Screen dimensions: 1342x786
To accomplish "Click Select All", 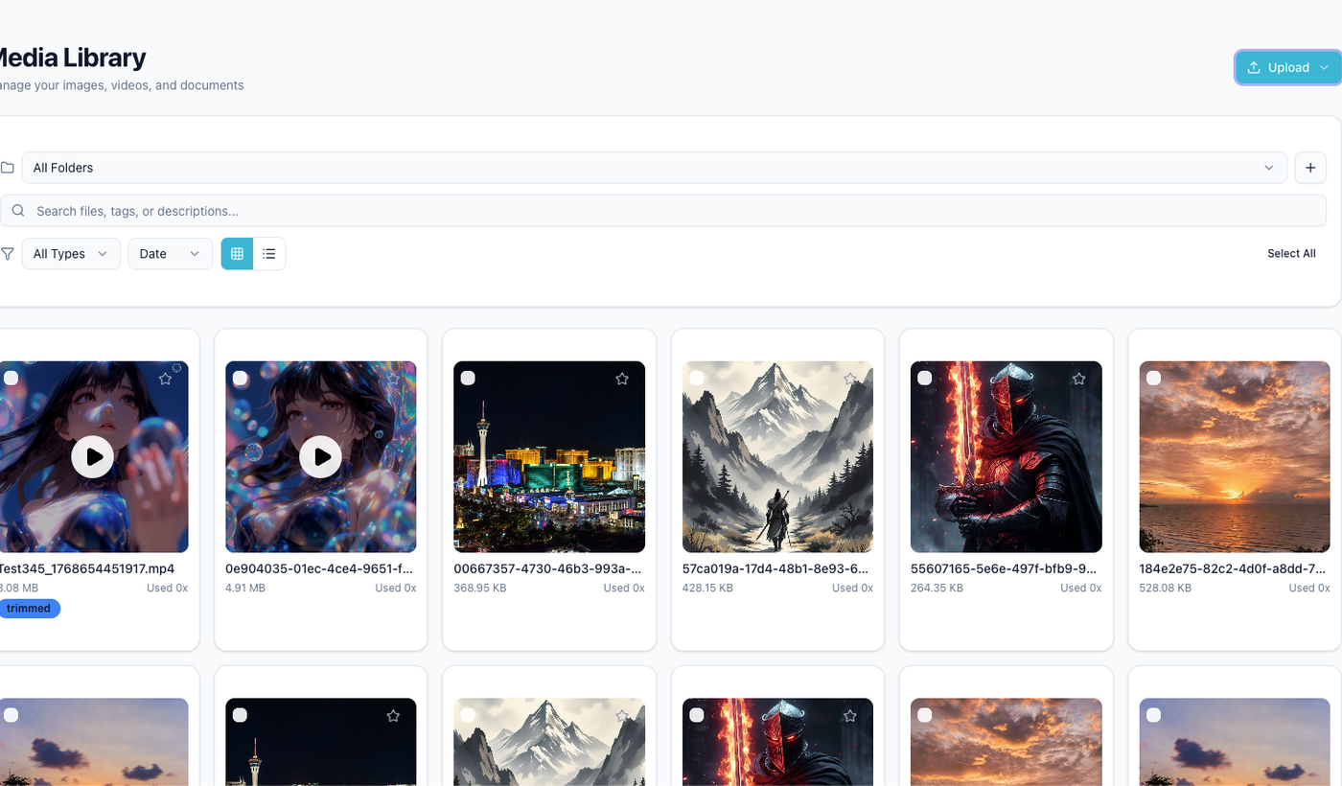I will 1291,254.
